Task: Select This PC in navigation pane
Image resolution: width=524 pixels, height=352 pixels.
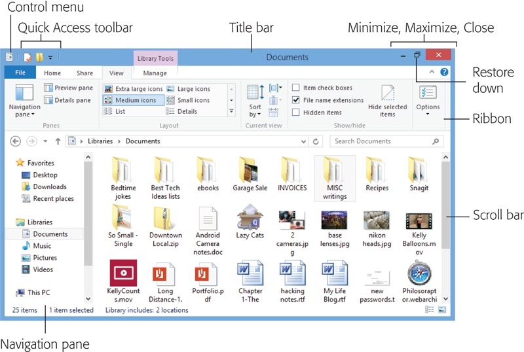Action: tap(33, 292)
